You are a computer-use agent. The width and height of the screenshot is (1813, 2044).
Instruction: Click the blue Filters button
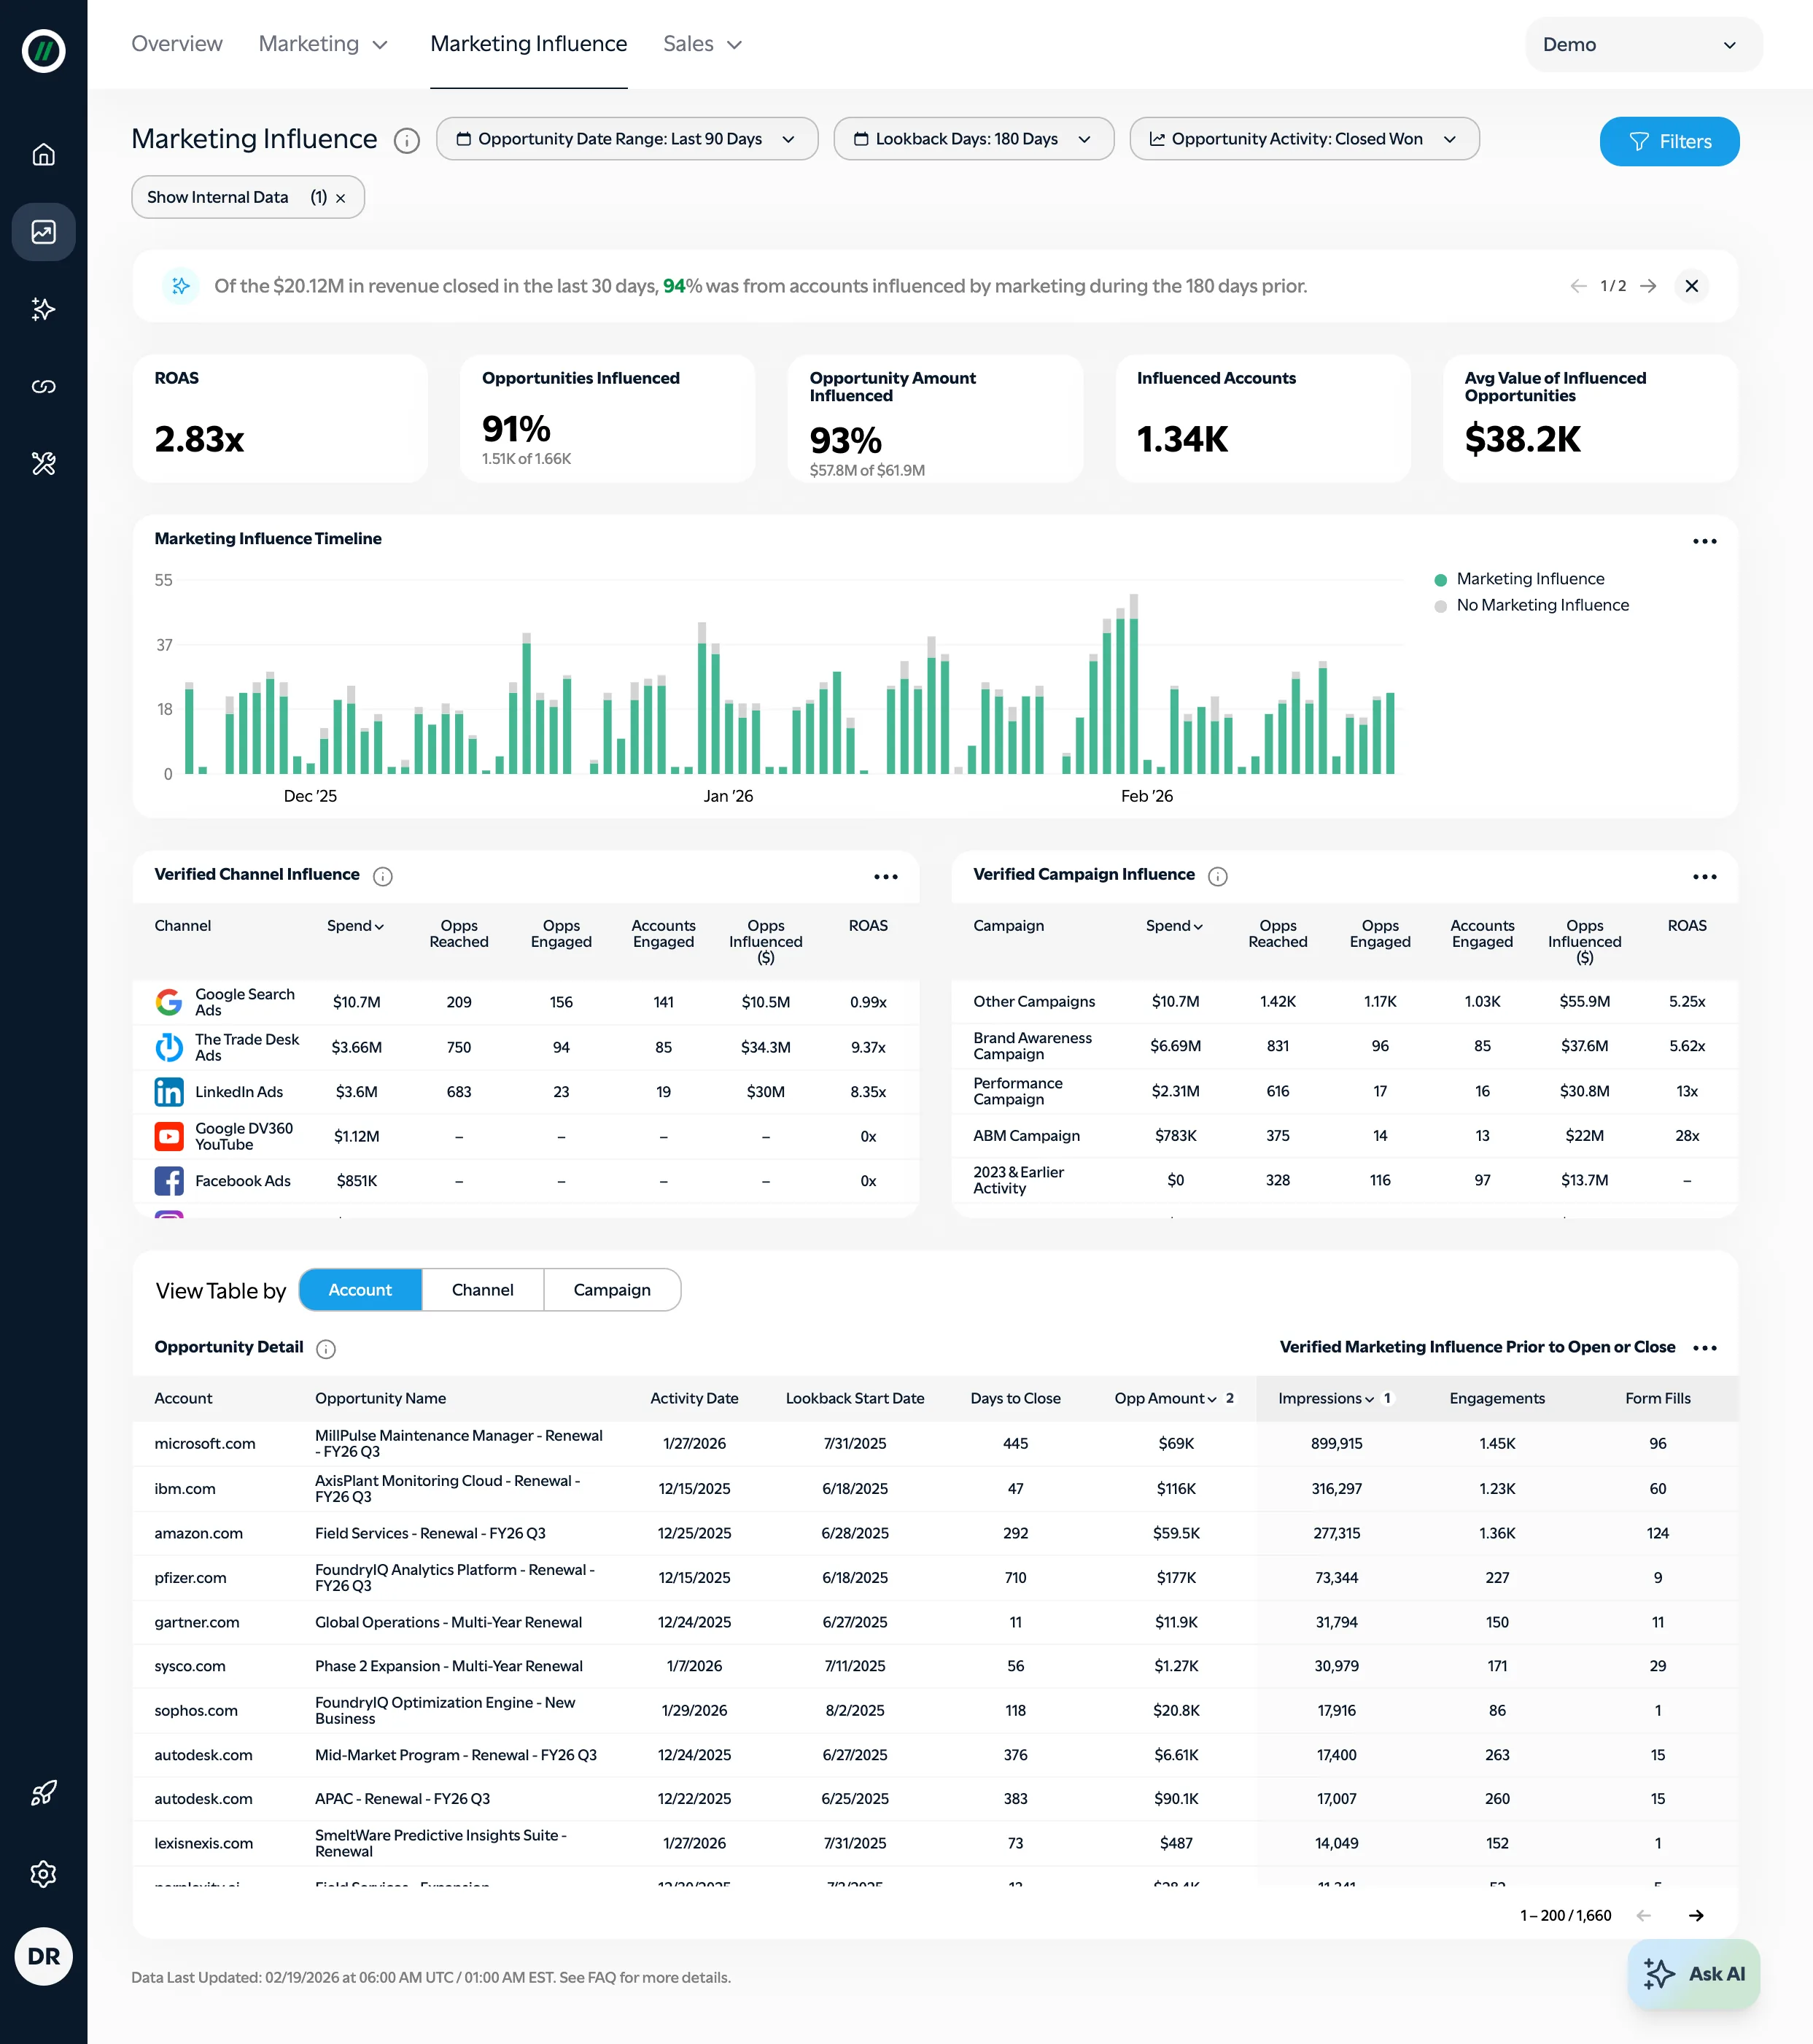pos(1668,142)
